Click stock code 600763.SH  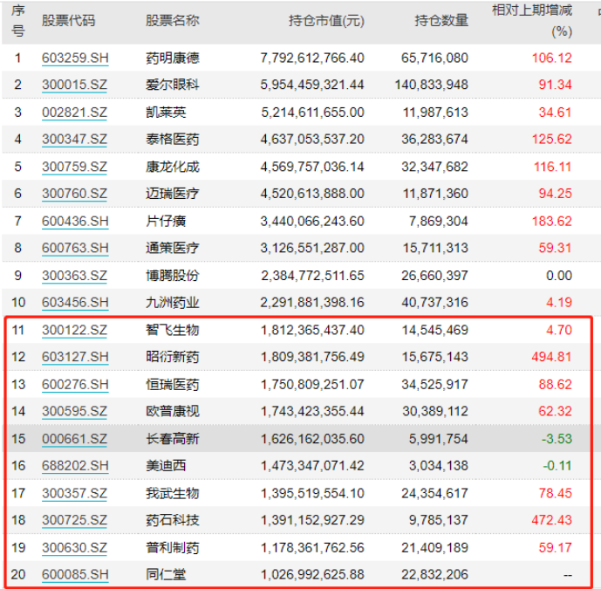75,248
